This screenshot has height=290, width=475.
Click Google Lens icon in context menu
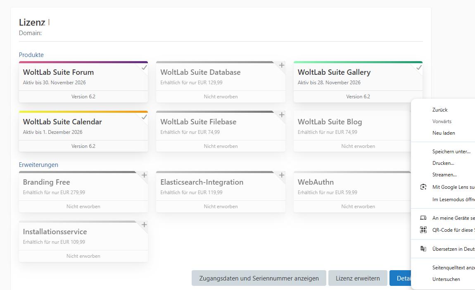tap(423, 187)
